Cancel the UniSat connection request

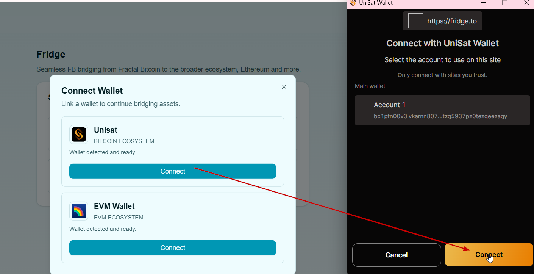(x=397, y=255)
